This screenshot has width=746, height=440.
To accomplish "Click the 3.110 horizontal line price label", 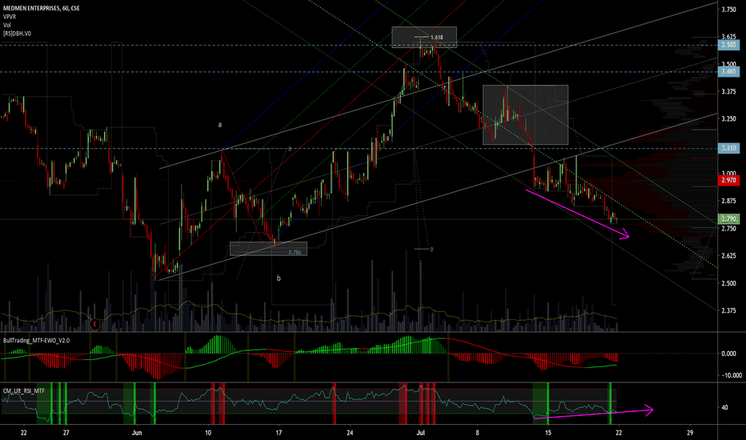I will [728, 148].
